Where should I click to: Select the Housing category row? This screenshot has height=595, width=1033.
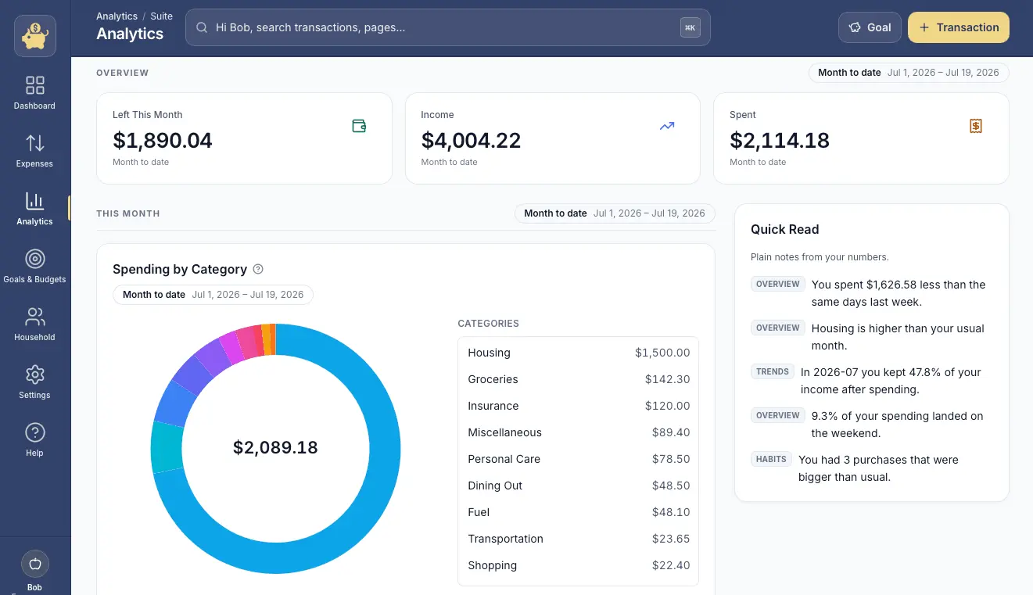tap(578, 353)
